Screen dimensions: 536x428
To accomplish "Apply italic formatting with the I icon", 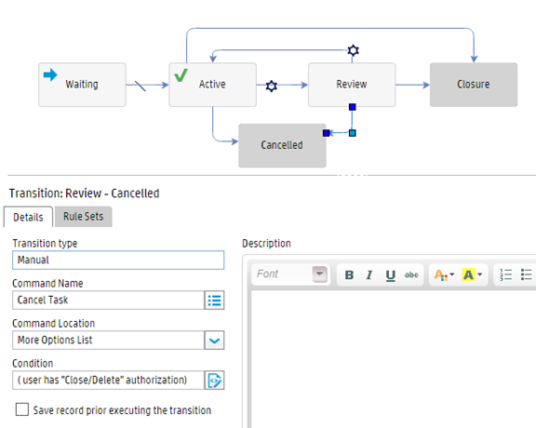I will 369,274.
